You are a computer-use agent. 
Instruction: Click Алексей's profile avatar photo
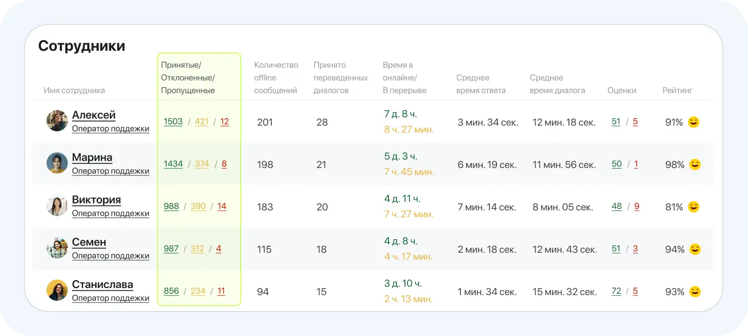tap(57, 121)
